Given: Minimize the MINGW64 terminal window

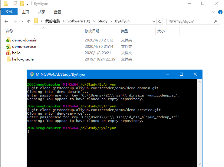Looking at the screenshot, I should [x=168, y=74].
